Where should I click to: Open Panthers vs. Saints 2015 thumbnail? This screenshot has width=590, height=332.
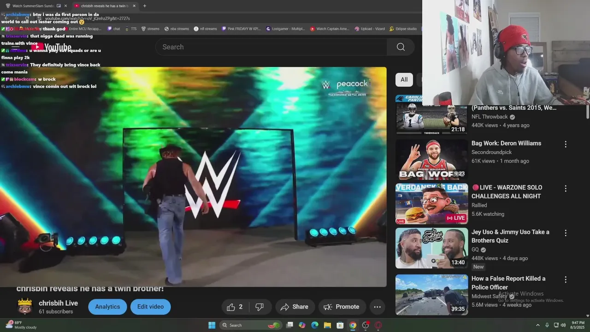pos(431,114)
